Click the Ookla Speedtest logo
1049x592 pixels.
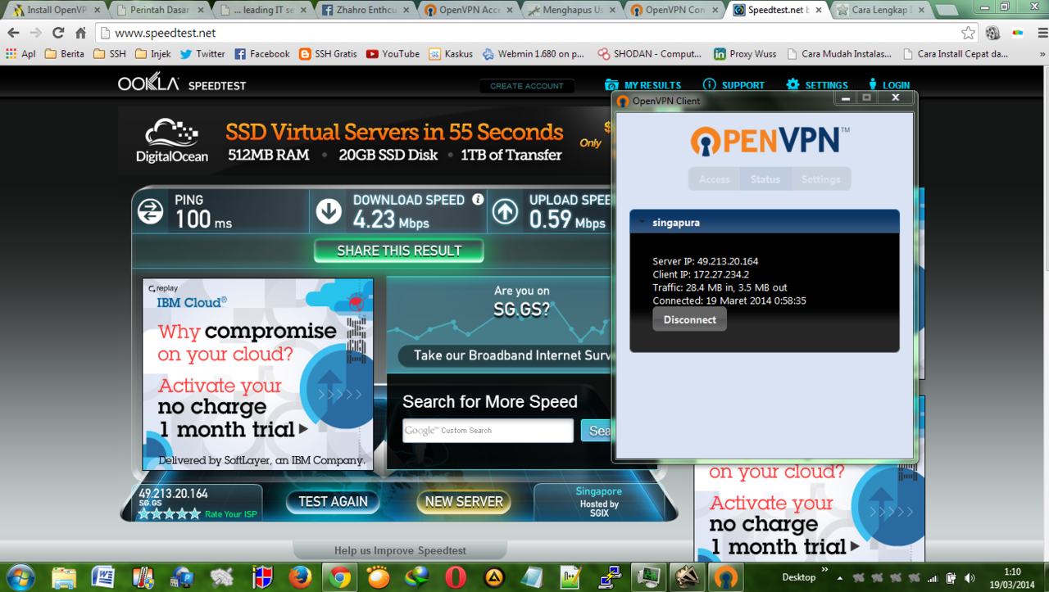tap(182, 84)
